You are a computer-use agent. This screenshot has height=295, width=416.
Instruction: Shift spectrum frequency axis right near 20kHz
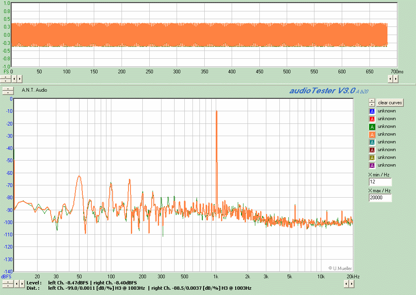click(352, 283)
